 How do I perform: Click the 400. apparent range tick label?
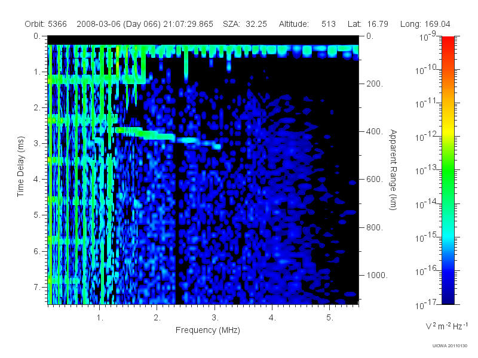375,131
